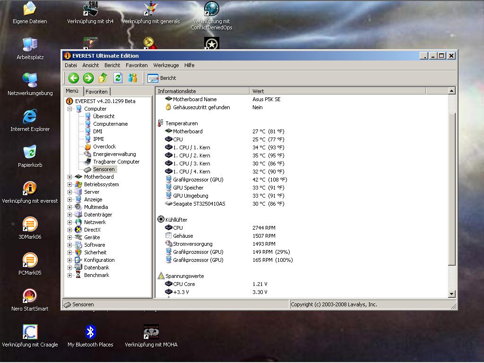Click the up-level folder arrow icon
Image resolution: width=484 pixels, height=363 pixels.
[x=103, y=78]
